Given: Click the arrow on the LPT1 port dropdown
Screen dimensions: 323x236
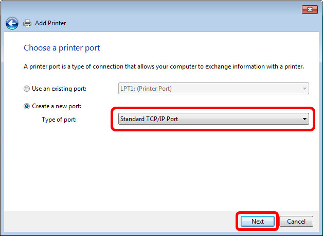Looking at the screenshot, I should tap(304, 88).
